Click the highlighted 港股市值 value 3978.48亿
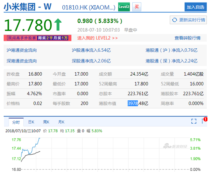Image resolution: width=208 pixels, height=172 pixels. [138, 103]
